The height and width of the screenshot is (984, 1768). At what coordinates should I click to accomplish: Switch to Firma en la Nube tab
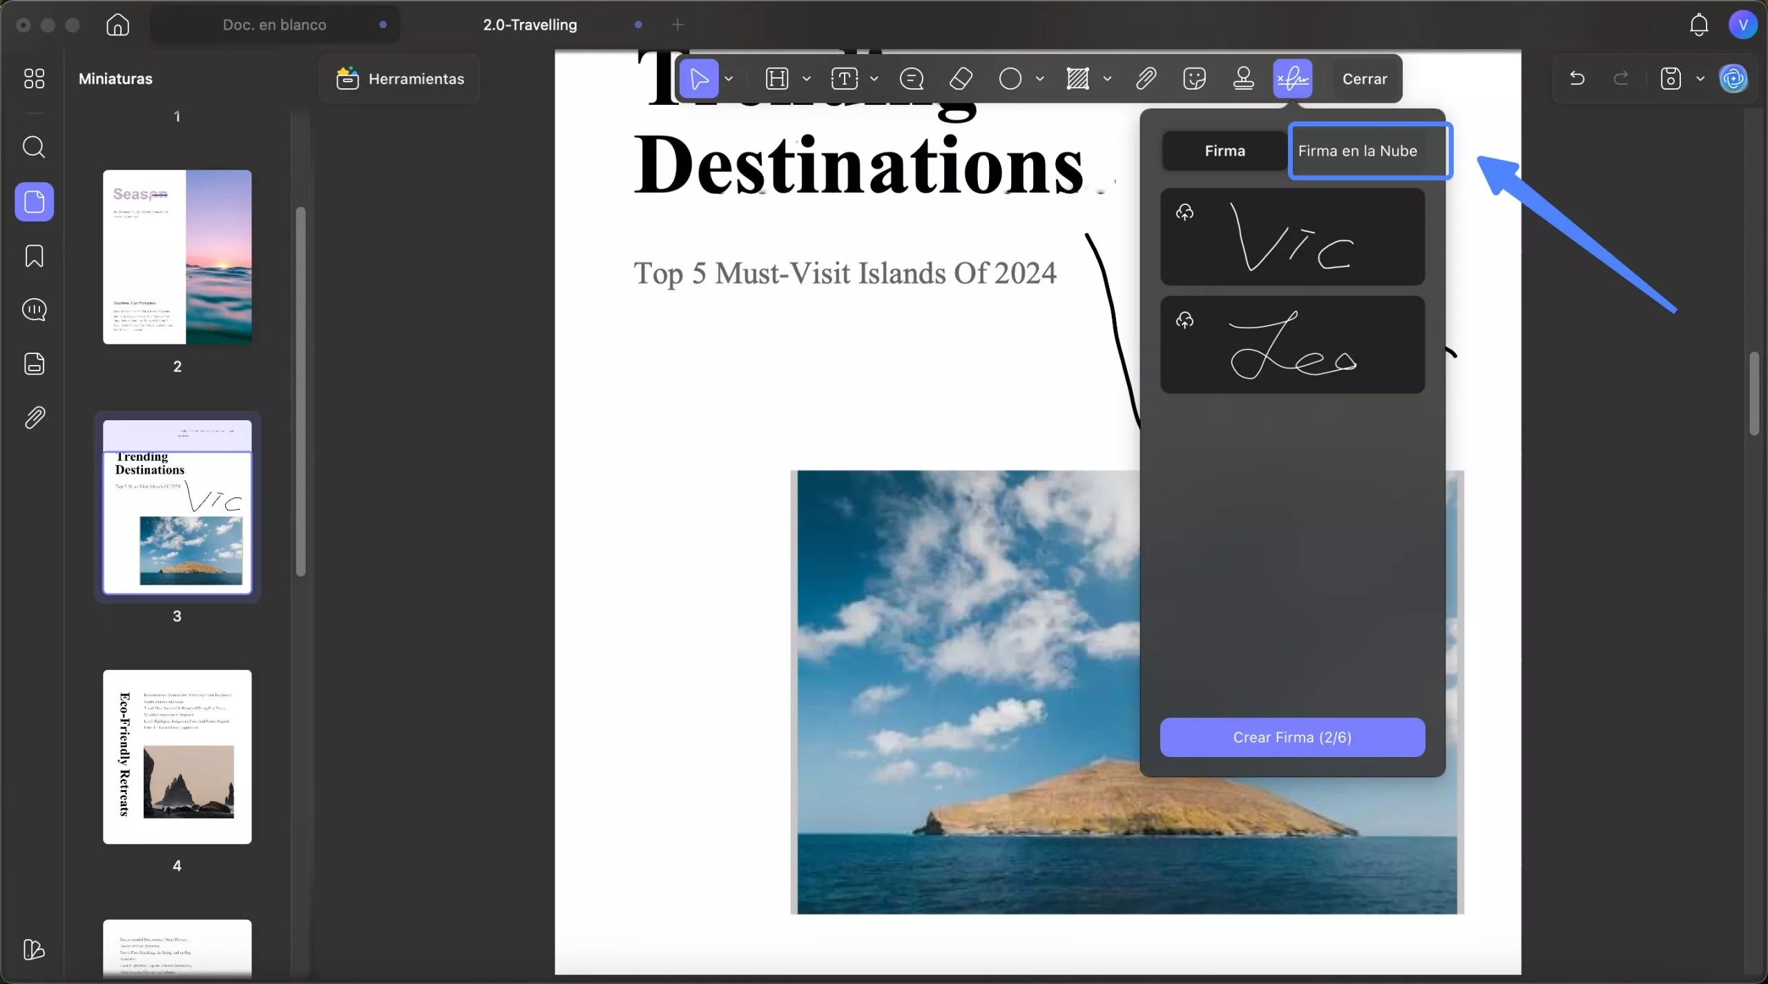(x=1357, y=151)
